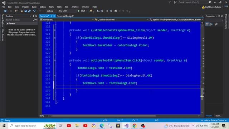Open the File menu
The image size is (229, 129).
[3, 7]
